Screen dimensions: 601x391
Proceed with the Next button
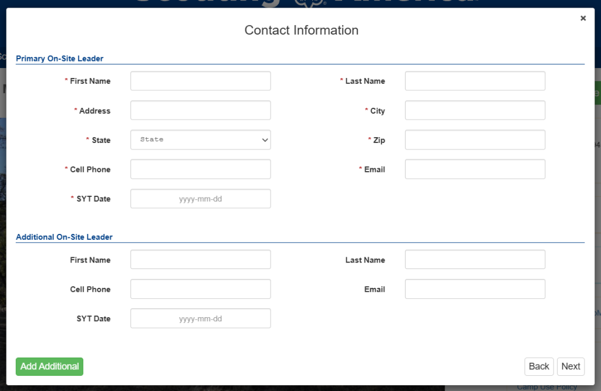(x=570, y=366)
